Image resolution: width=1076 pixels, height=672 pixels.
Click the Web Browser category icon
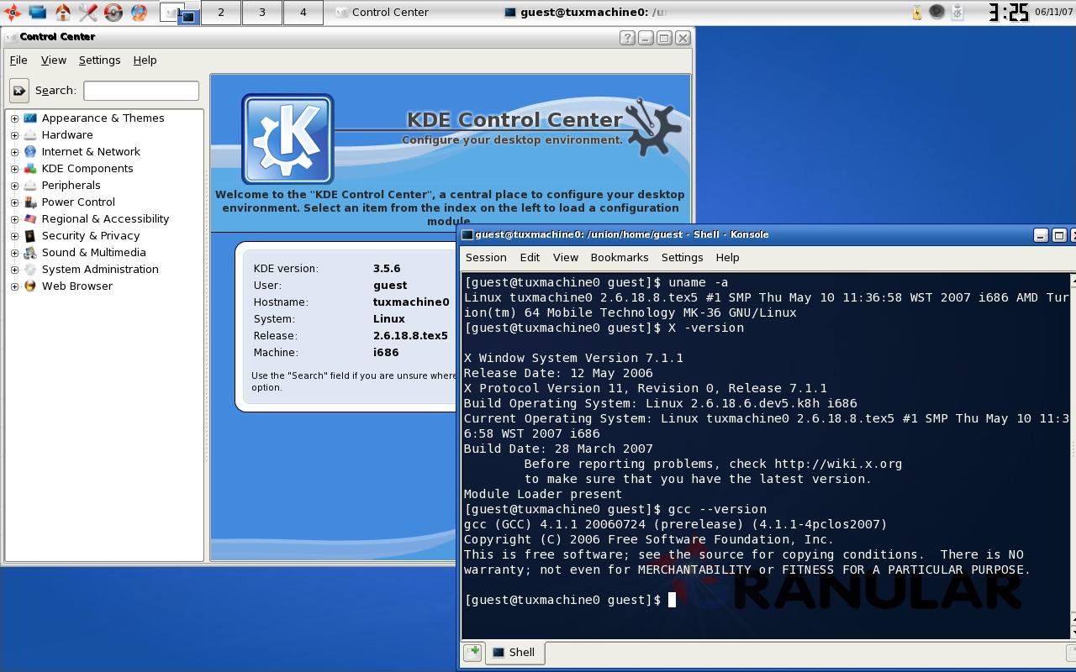[30, 286]
